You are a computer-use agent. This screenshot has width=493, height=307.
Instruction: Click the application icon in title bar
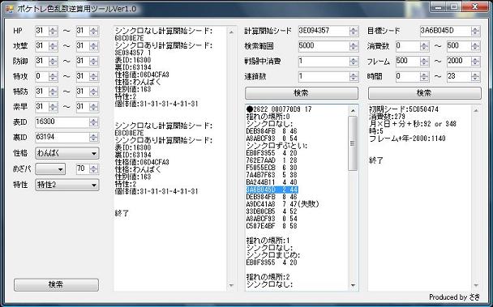(x=10, y=9)
